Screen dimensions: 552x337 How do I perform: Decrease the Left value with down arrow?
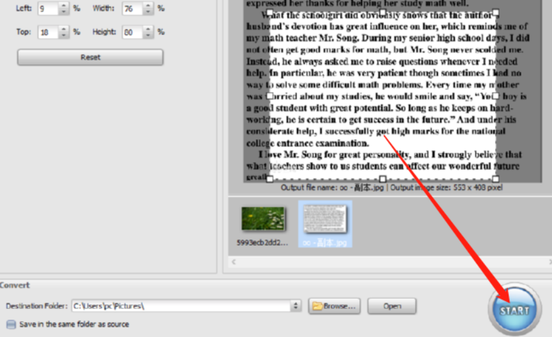pos(64,12)
